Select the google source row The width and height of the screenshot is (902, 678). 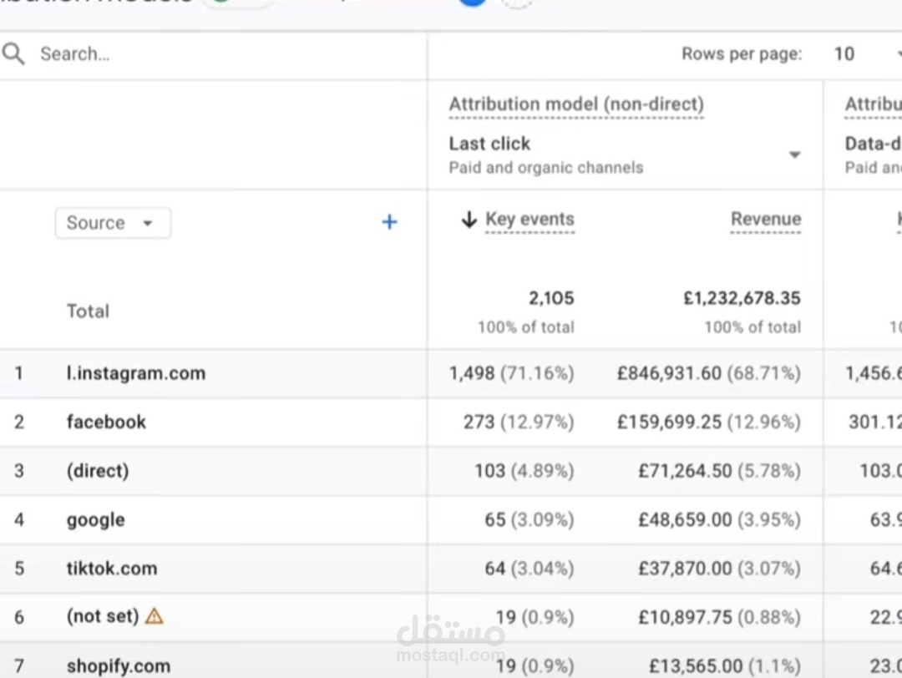(x=95, y=520)
